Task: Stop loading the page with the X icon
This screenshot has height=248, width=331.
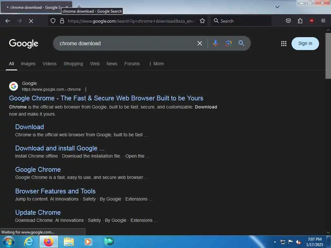Action: click(x=31, y=21)
